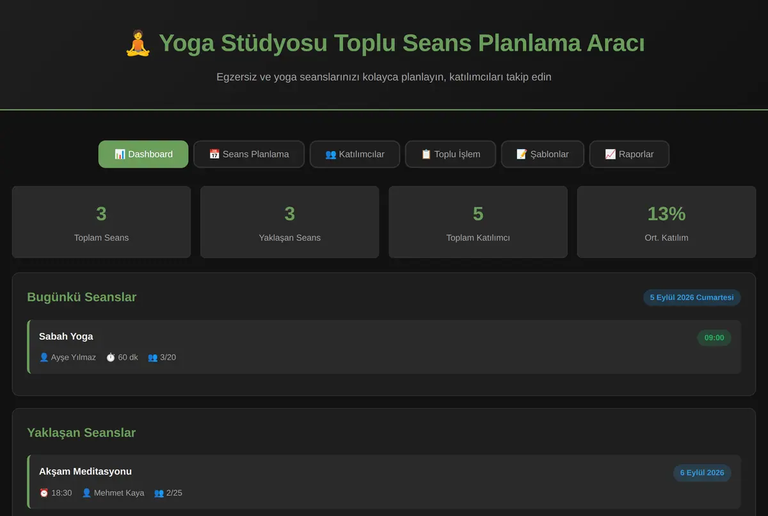768x516 pixels.
Task: Click the alarm clock icon beside 18:30
Action: pyautogui.click(x=44, y=493)
